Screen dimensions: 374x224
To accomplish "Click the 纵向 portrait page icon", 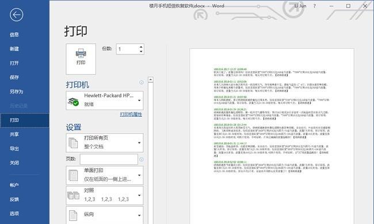I will pyautogui.click(x=73, y=215).
